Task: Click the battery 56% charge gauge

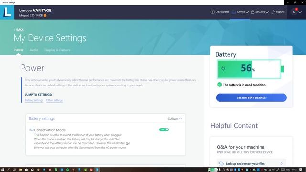Action: [251, 69]
